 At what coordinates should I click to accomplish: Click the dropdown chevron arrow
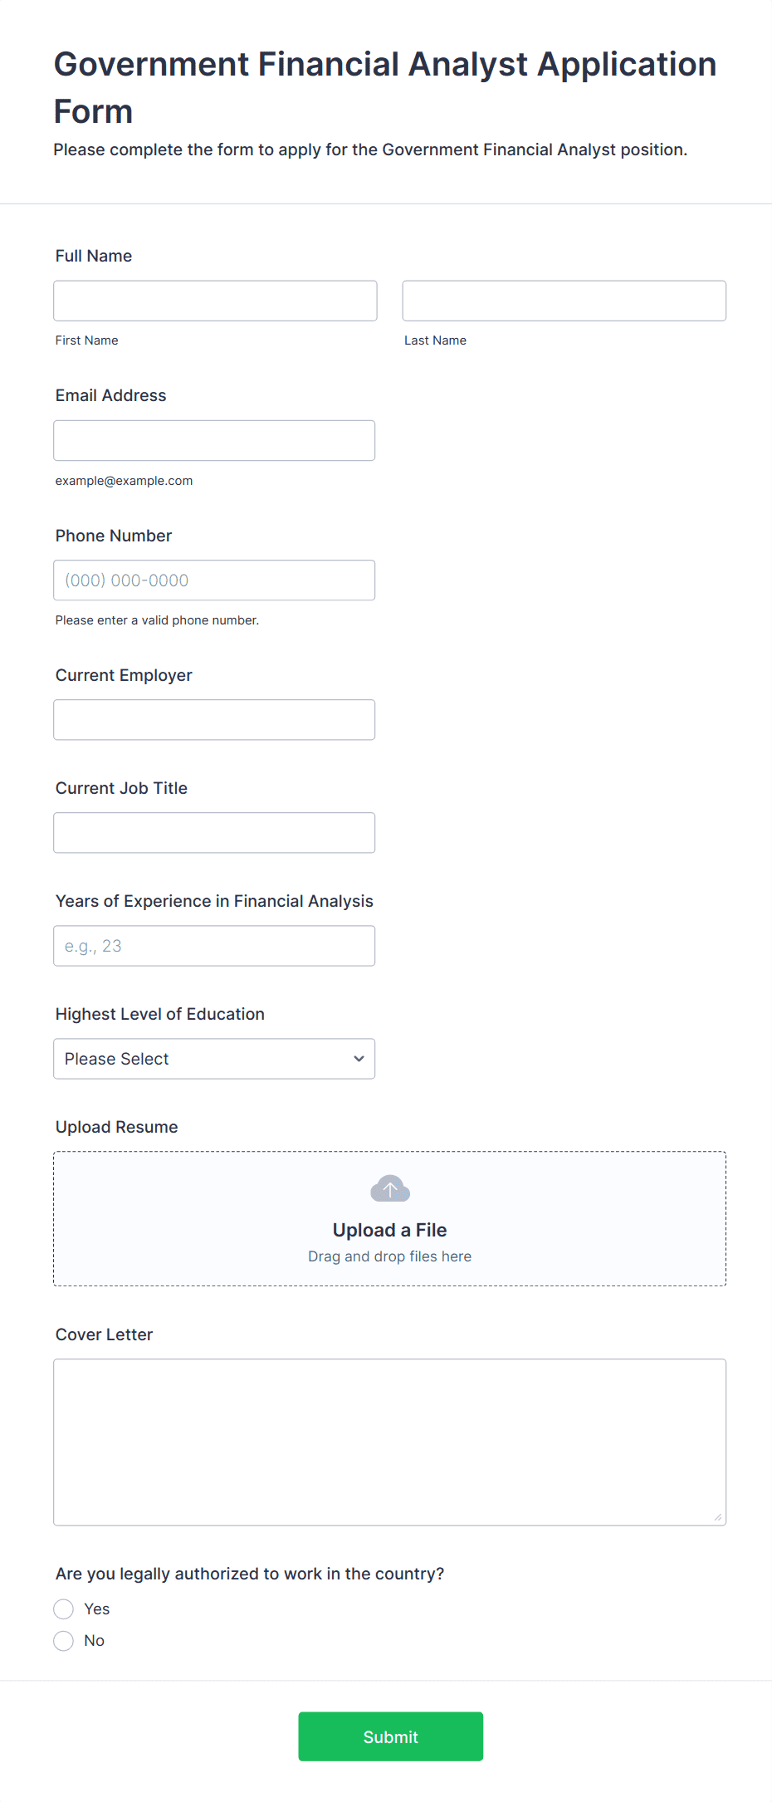click(359, 1059)
